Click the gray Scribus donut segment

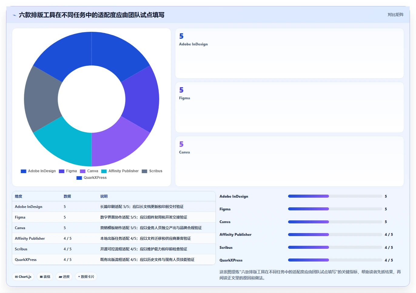[x=41, y=99]
